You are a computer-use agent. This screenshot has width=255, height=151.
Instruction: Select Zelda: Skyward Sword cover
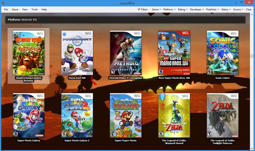tap(174, 115)
